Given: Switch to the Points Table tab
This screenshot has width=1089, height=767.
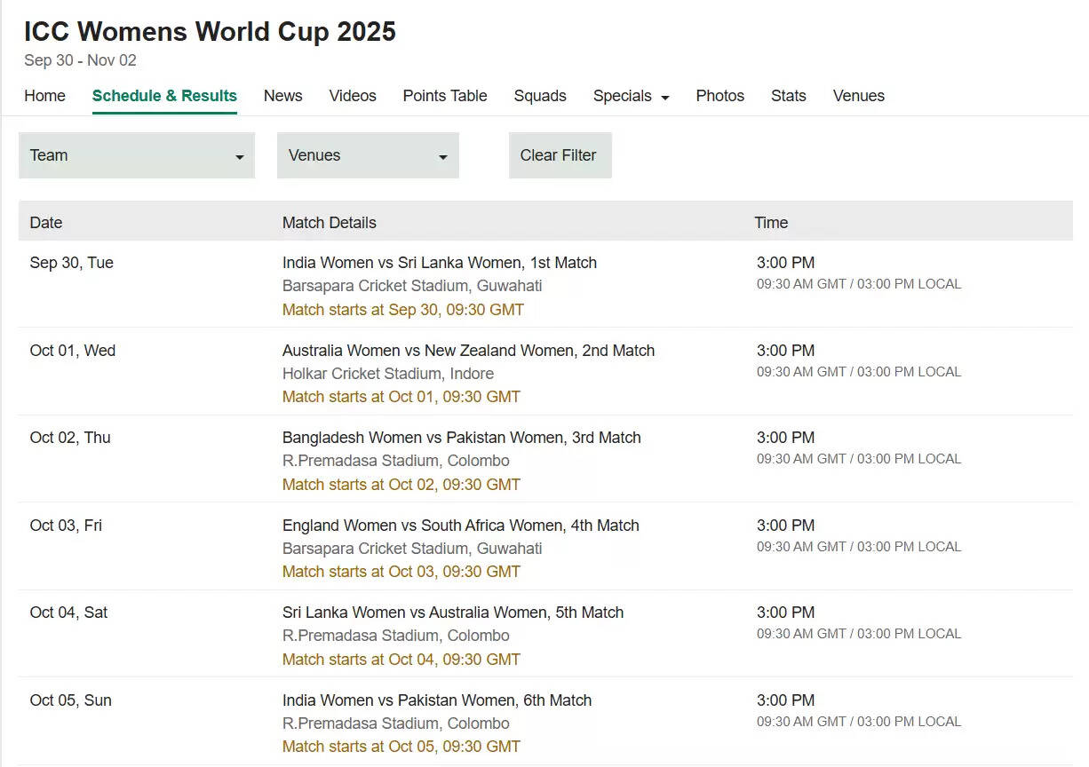Looking at the screenshot, I should 445,96.
